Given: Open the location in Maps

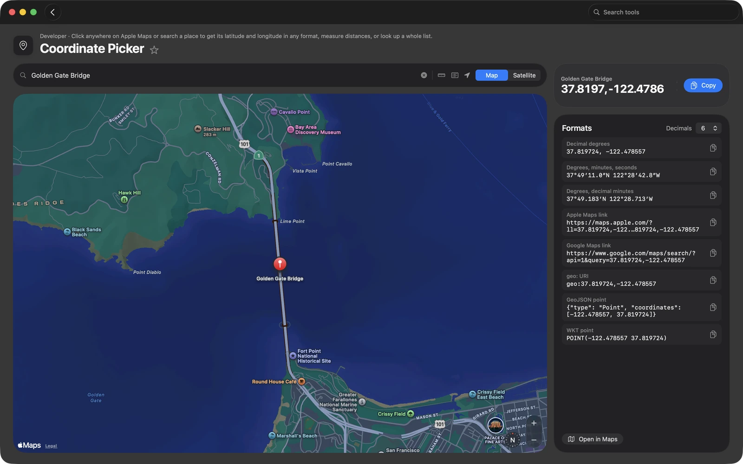Looking at the screenshot, I should [x=593, y=439].
